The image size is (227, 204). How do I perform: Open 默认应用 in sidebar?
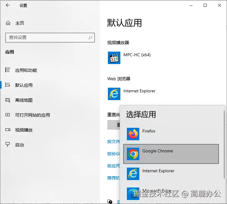24,85
